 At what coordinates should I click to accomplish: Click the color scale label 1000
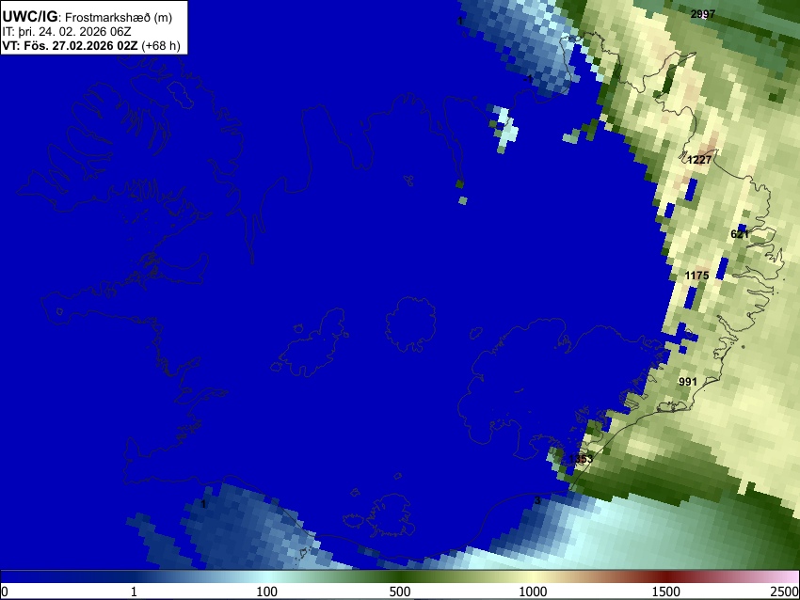tap(533, 592)
